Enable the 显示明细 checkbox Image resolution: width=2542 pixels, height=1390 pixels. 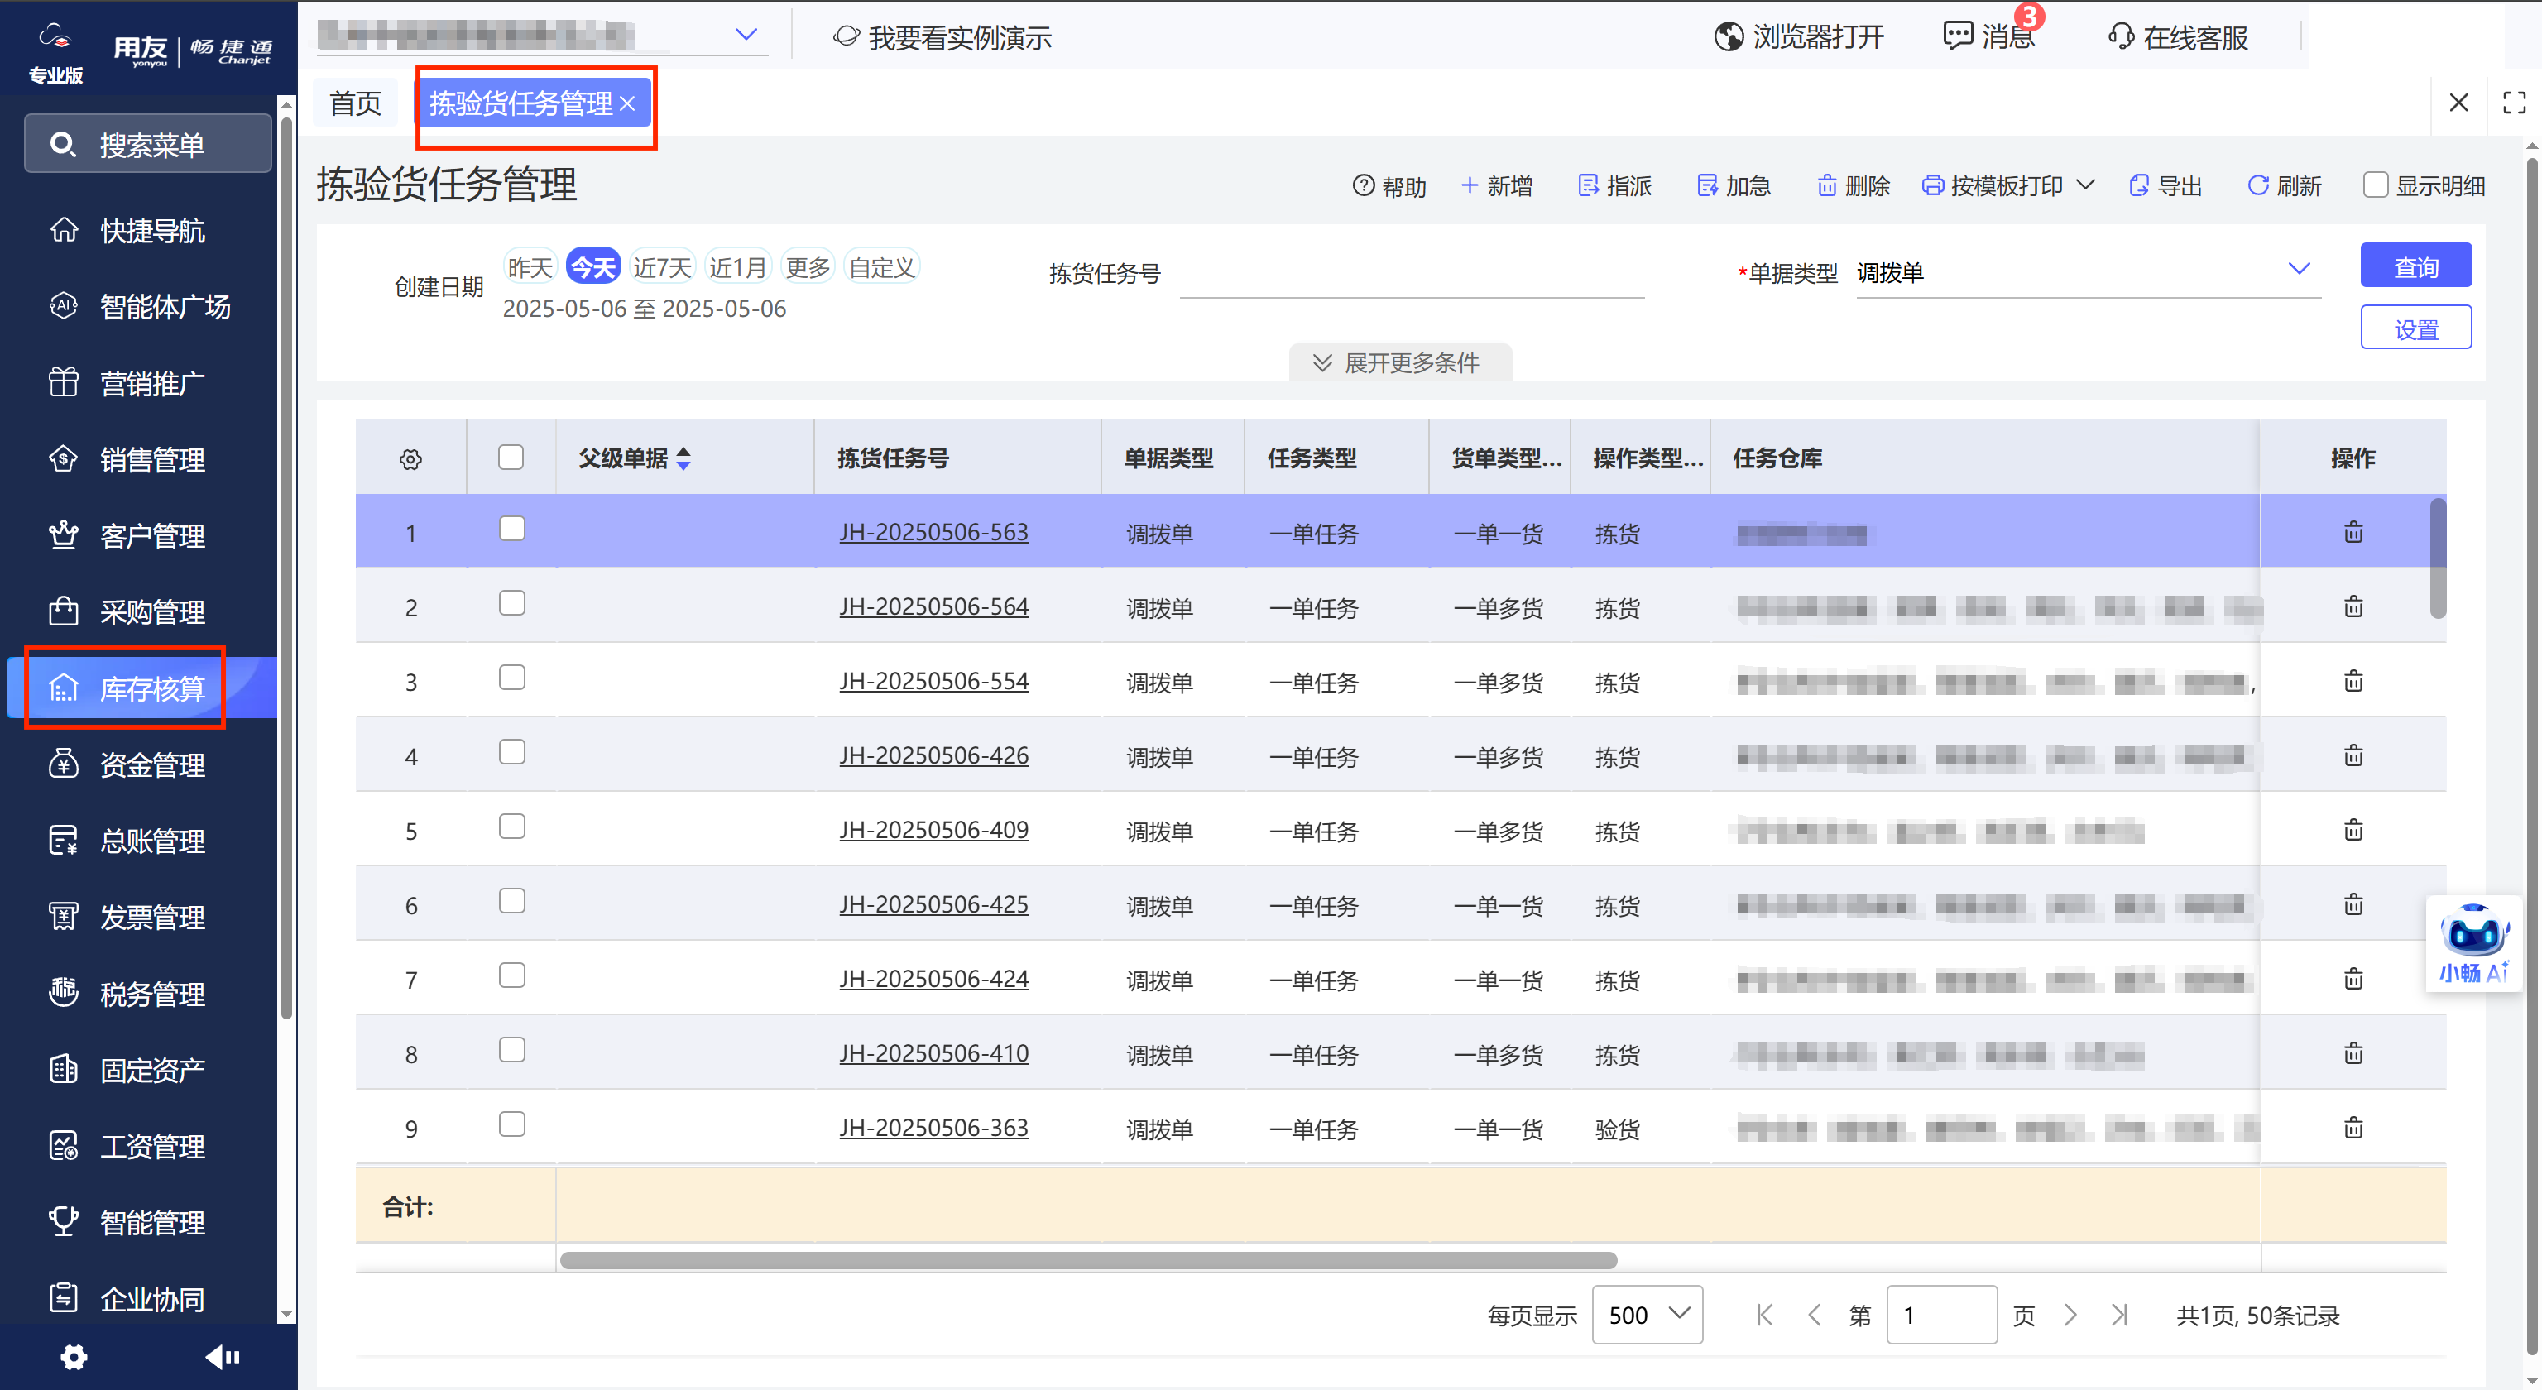(x=2375, y=185)
